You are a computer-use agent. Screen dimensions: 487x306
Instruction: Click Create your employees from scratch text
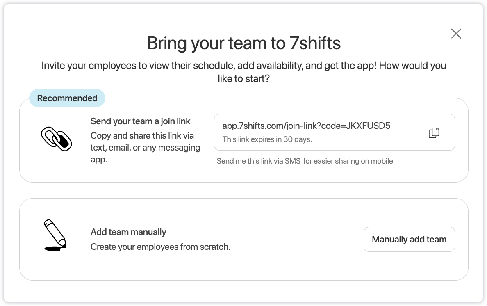point(160,247)
